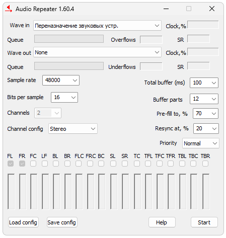Enable the LF channel checkbox
This screenshot has height=238, width=226.
click(45, 164)
